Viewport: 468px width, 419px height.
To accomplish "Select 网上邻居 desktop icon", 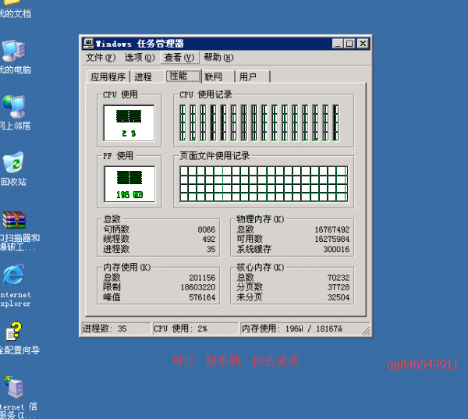I will (x=14, y=113).
